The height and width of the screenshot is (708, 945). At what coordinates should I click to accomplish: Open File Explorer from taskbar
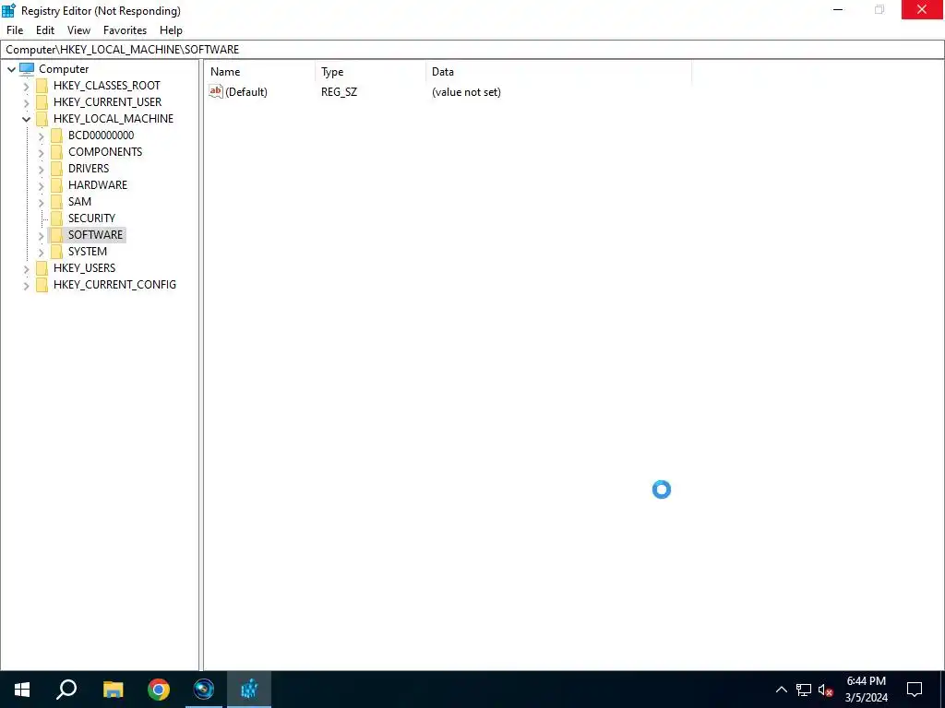pyautogui.click(x=114, y=690)
